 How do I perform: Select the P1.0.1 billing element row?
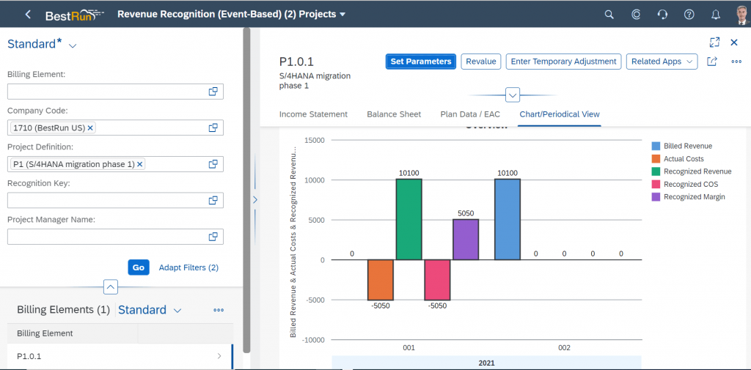120,356
